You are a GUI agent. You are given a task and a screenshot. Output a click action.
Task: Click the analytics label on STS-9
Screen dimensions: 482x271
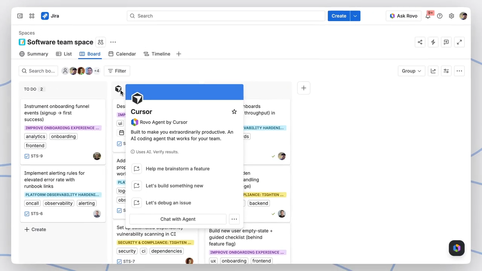(x=35, y=137)
